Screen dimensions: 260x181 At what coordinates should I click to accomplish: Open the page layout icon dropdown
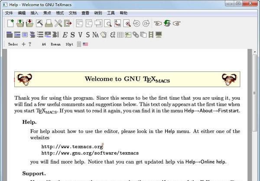point(79,44)
